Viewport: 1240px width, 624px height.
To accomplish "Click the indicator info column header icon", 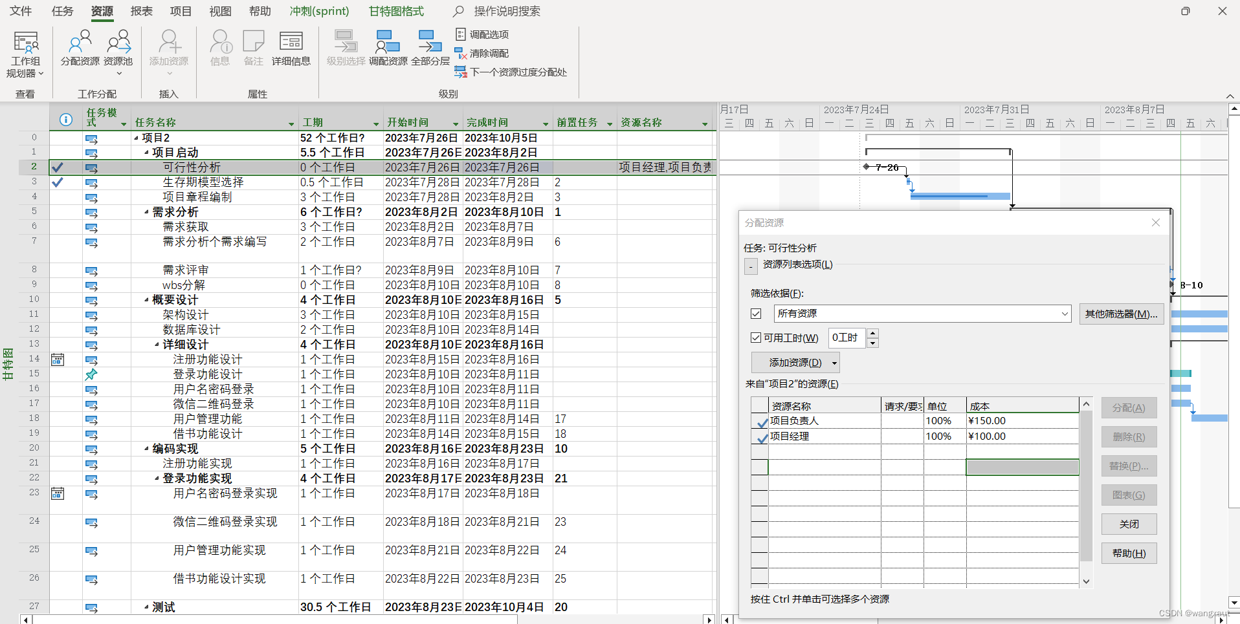I will [65, 120].
